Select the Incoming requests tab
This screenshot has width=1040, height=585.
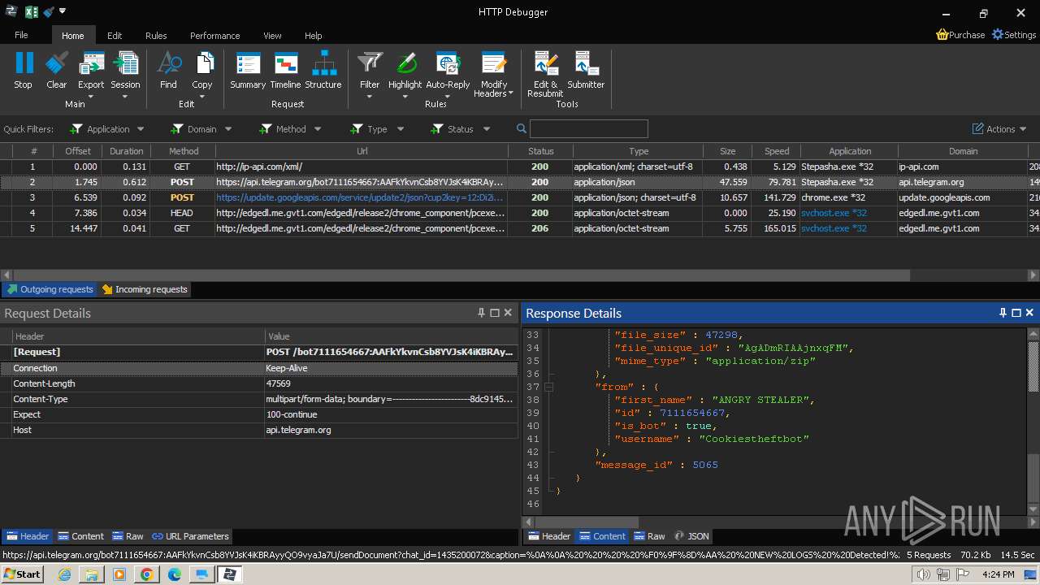[144, 289]
